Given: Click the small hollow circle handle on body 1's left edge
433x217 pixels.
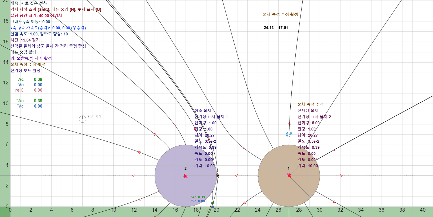Looking at the screenshot, I should pos(258,176).
